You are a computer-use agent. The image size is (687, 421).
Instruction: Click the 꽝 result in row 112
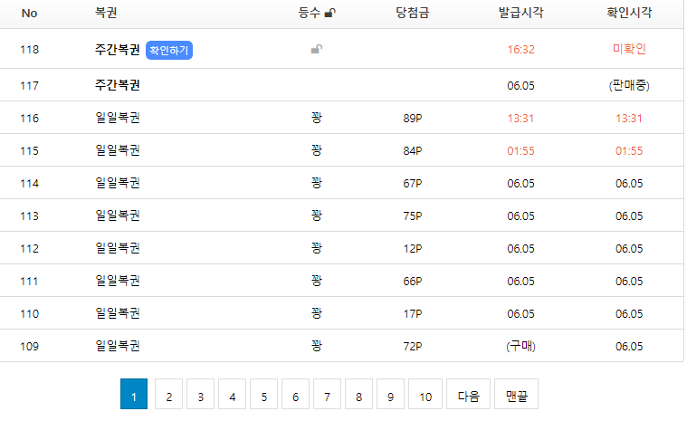(x=316, y=248)
